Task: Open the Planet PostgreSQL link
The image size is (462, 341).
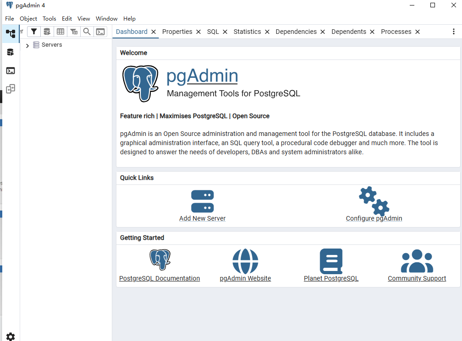Action: point(331,278)
